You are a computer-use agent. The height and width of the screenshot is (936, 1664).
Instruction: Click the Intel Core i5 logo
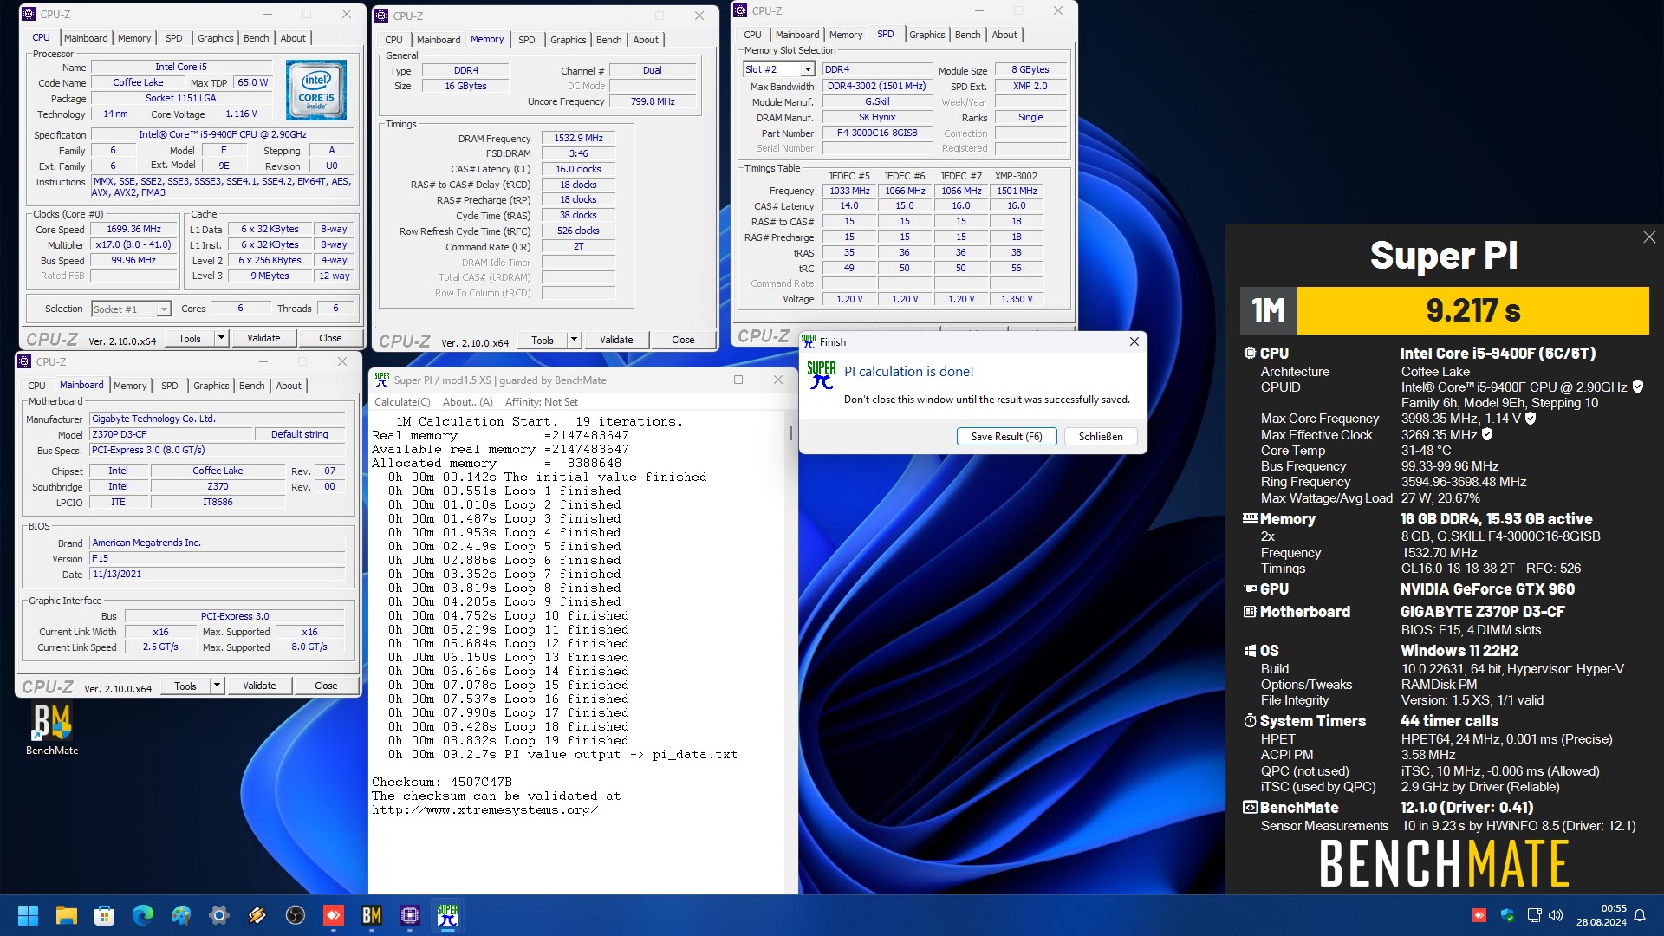pos(316,90)
